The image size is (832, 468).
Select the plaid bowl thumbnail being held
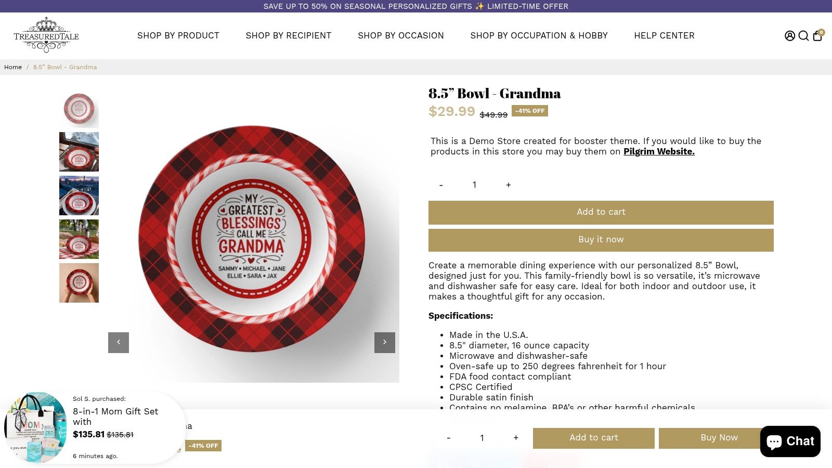coord(79,282)
